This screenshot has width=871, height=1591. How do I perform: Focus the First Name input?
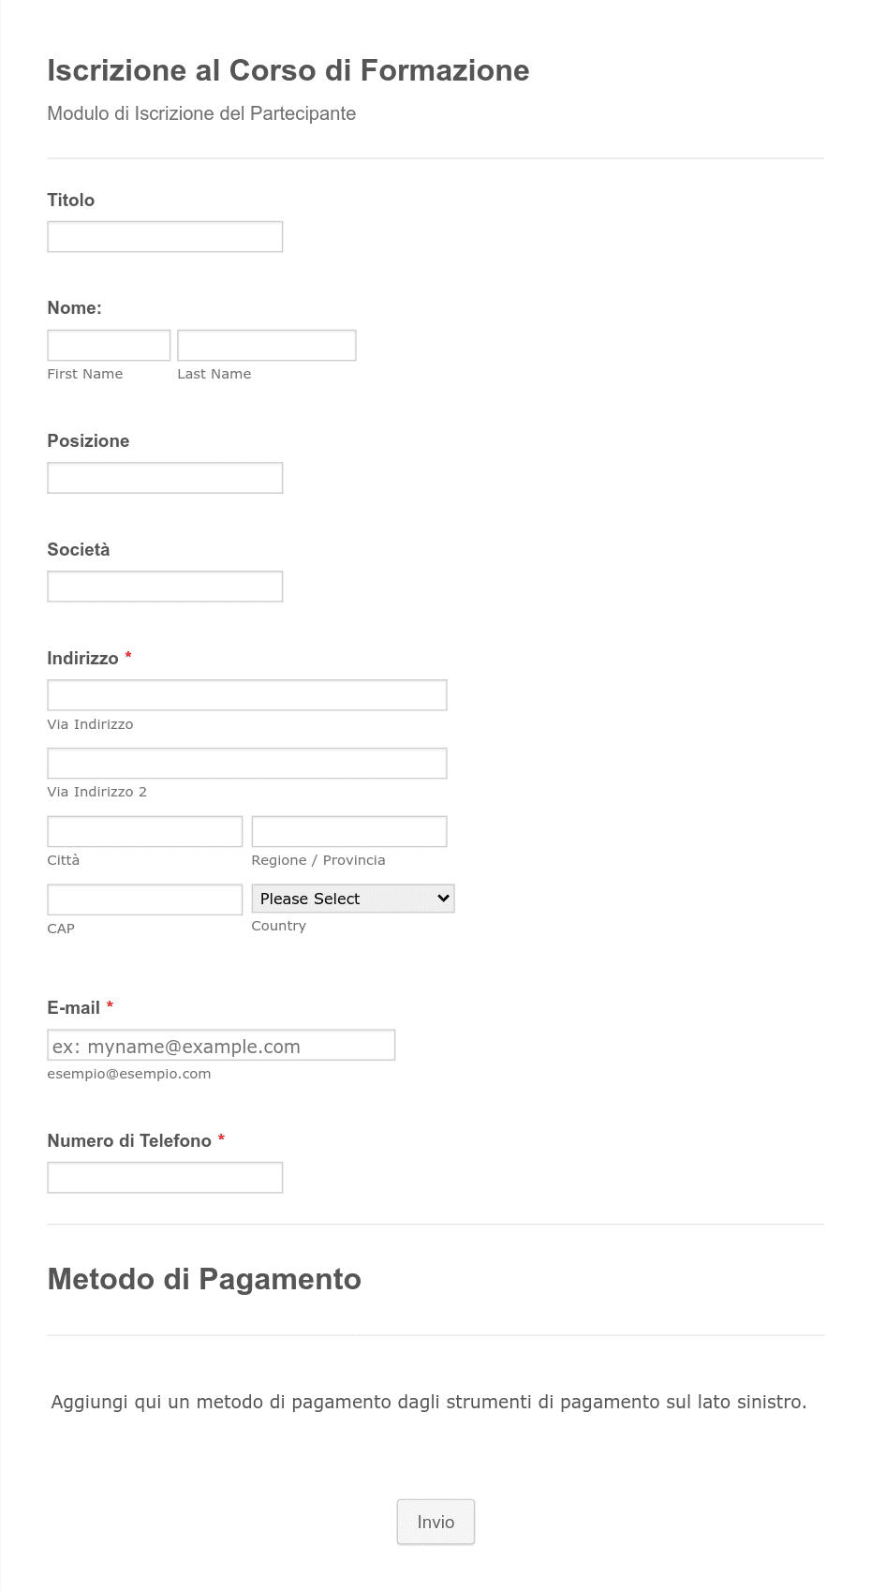click(109, 345)
